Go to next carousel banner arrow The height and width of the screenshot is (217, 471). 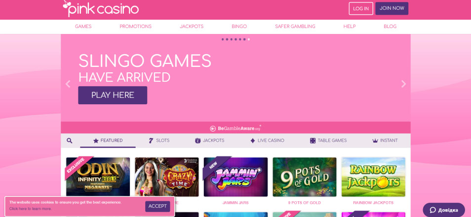(403, 84)
